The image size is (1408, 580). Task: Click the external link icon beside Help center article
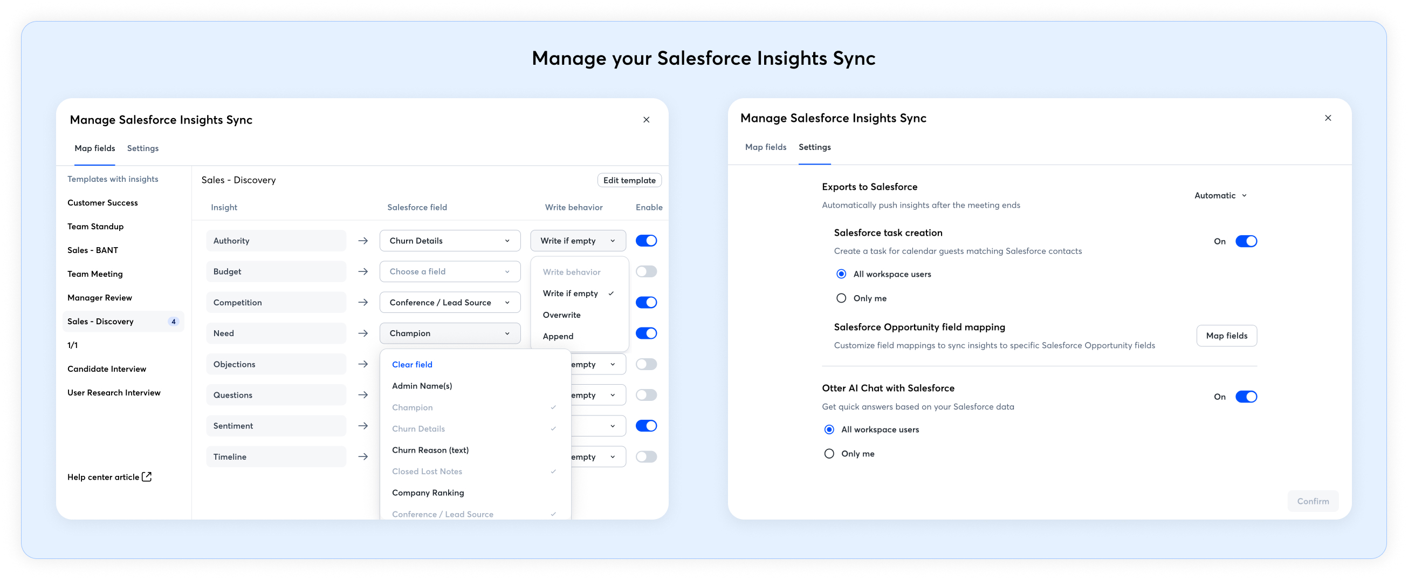pos(147,477)
